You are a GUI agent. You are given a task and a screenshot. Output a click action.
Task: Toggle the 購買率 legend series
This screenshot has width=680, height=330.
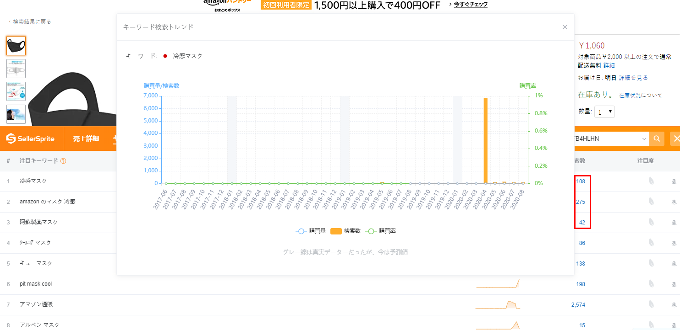point(380,231)
